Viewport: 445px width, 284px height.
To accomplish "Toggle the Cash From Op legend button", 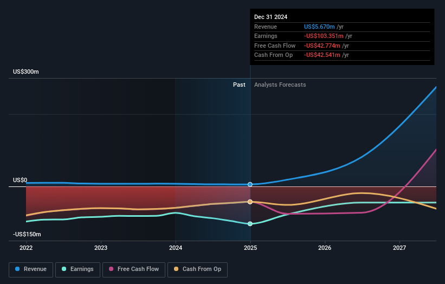I will tap(197, 269).
